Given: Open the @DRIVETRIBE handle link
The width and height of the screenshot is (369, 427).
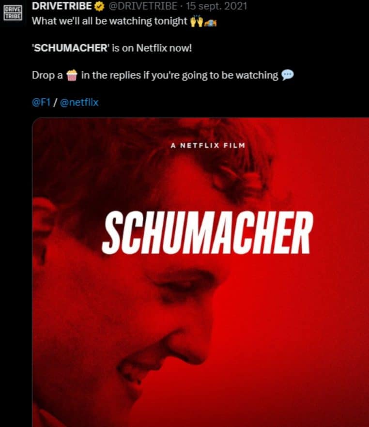Looking at the screenshot, I should [143, 6].
